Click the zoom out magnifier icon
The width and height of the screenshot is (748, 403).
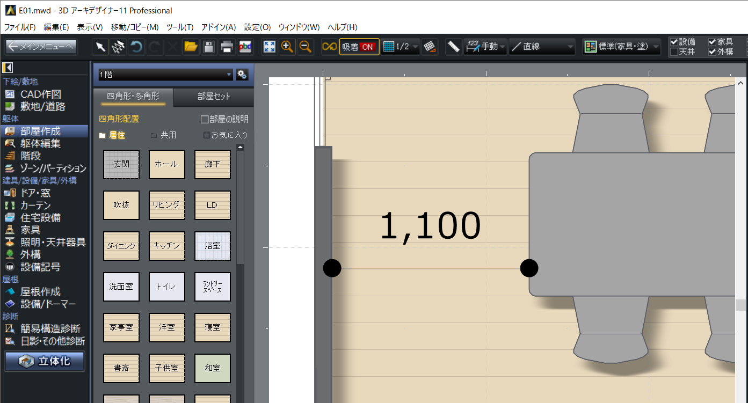pos(306,47)
